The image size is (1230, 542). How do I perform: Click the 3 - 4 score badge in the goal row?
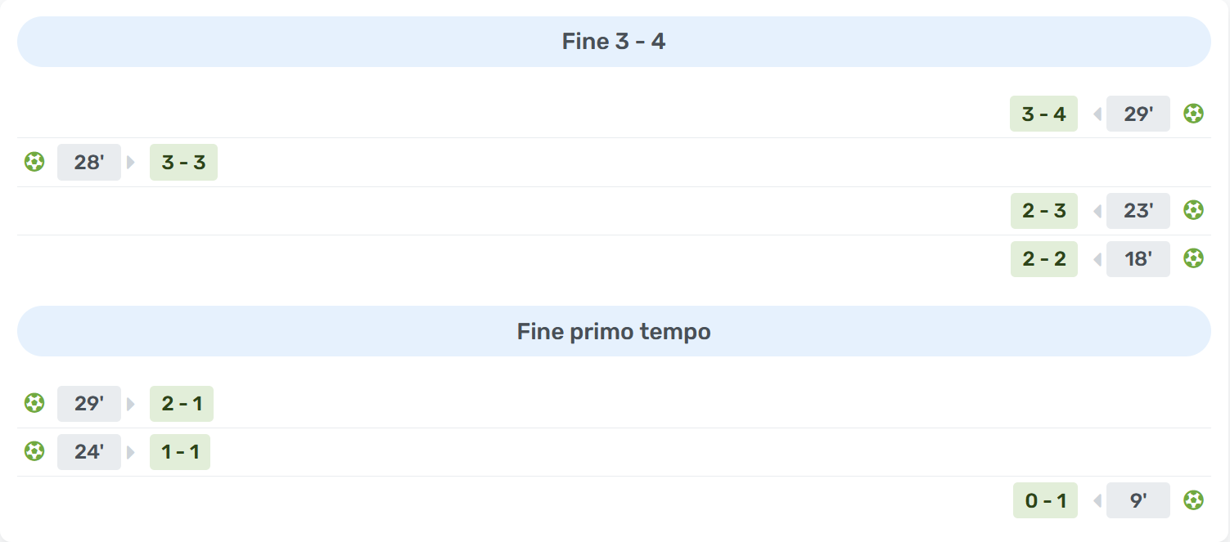pyautogui.click(x=1043, y=114)
